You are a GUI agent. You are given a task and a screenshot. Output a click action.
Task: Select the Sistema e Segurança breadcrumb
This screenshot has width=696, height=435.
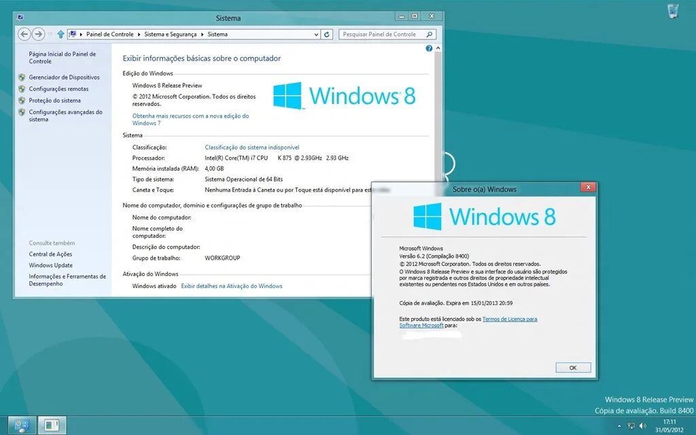coord(170,34)
